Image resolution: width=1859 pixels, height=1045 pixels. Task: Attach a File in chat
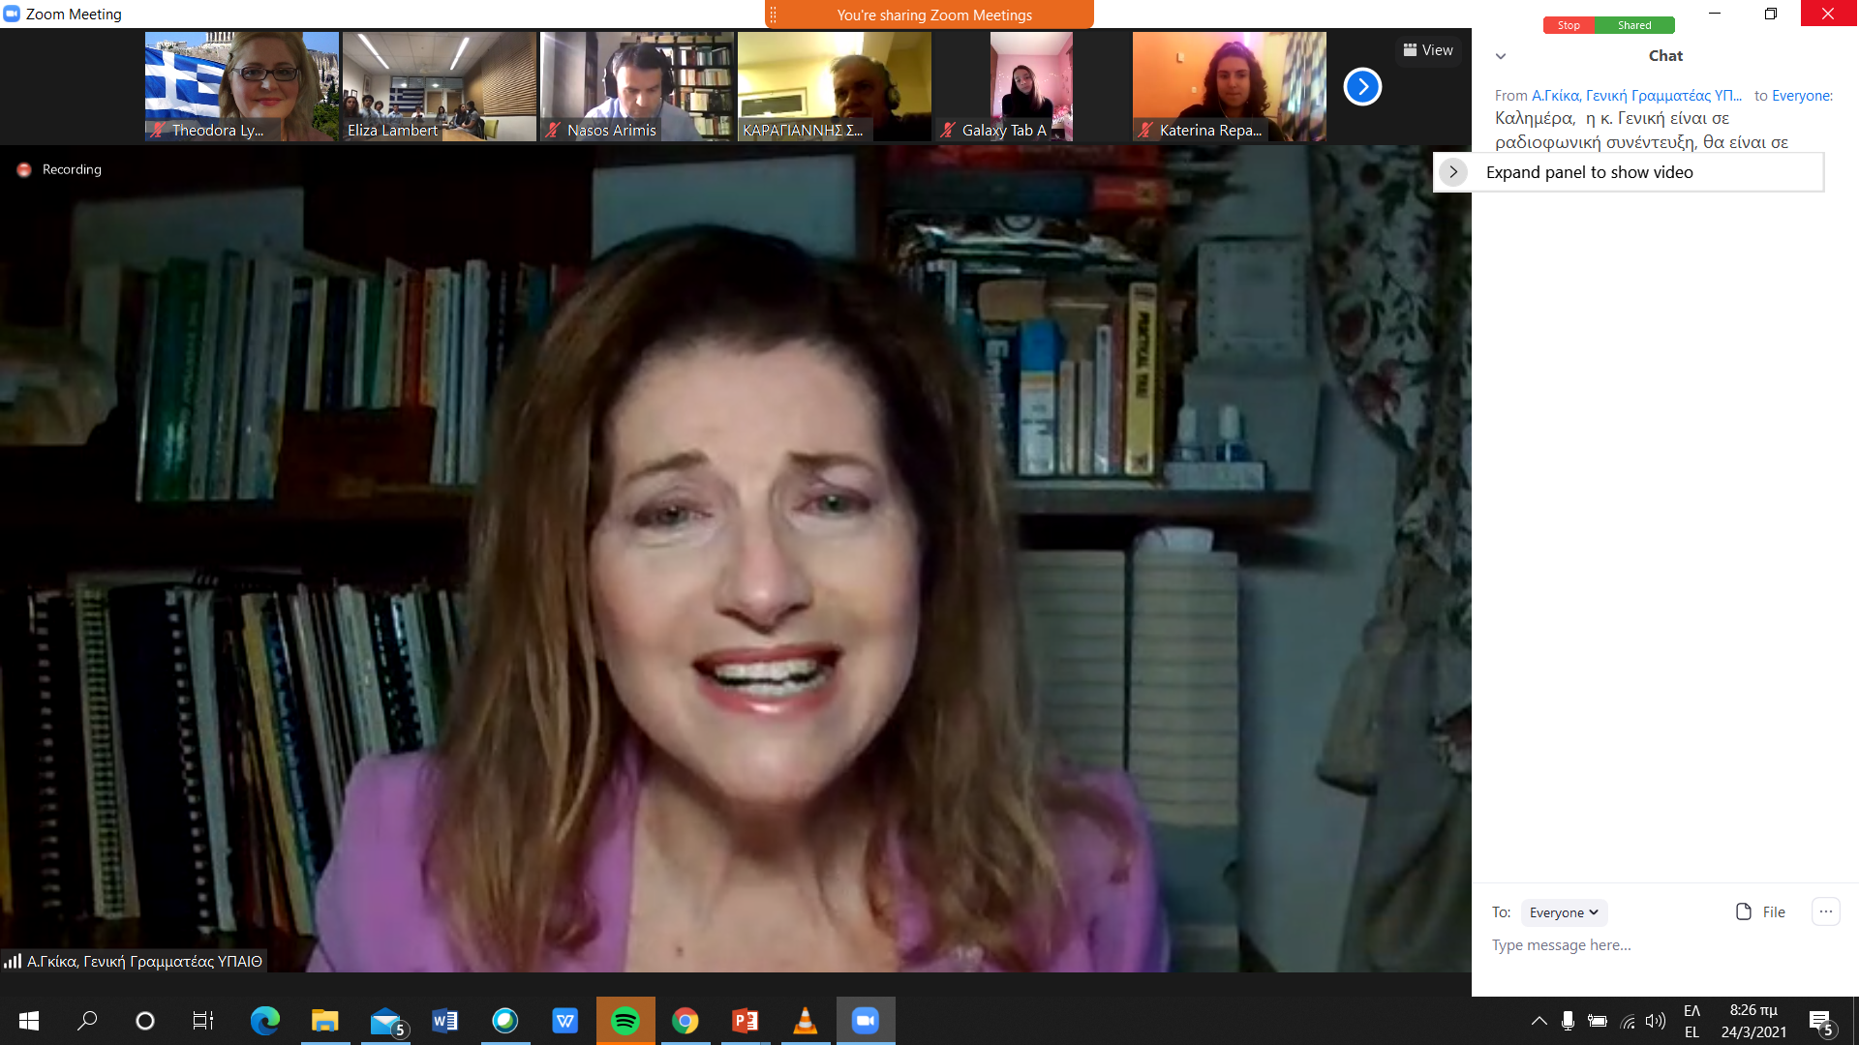pyautogui.click(x=1760, y=911)
